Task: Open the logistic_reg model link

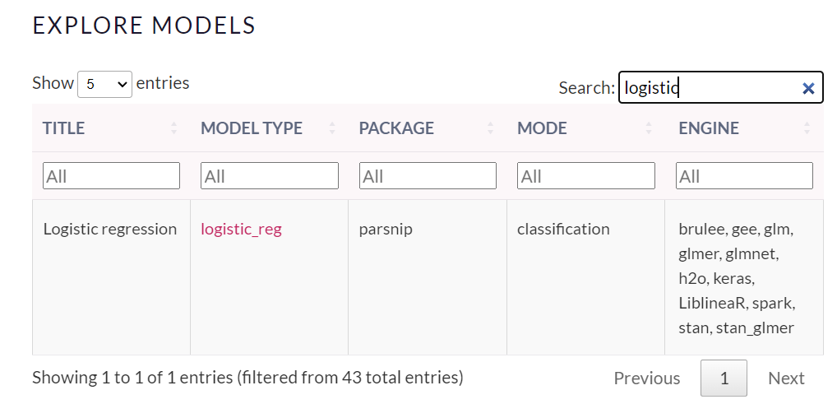Action: tap(241, 230)
